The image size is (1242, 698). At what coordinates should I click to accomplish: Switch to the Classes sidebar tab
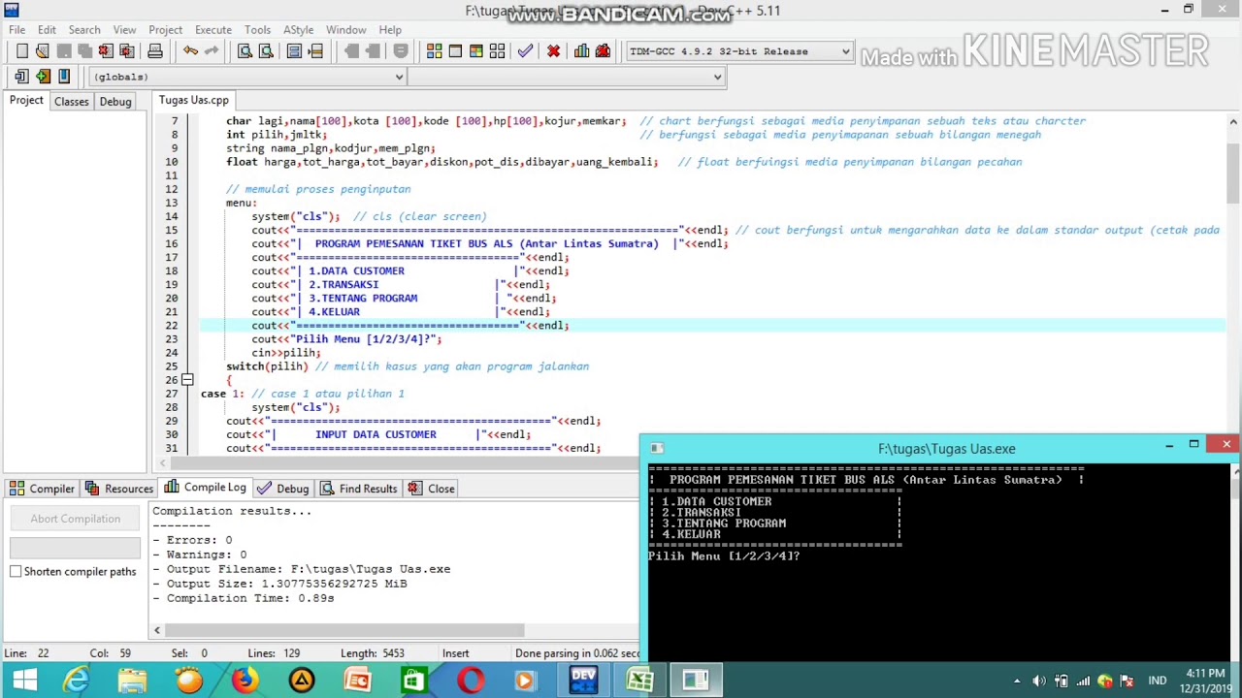click(x=72, y=101)
